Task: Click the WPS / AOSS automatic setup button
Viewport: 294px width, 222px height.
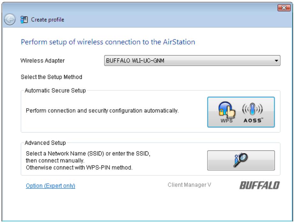Action: coord(241,112)
